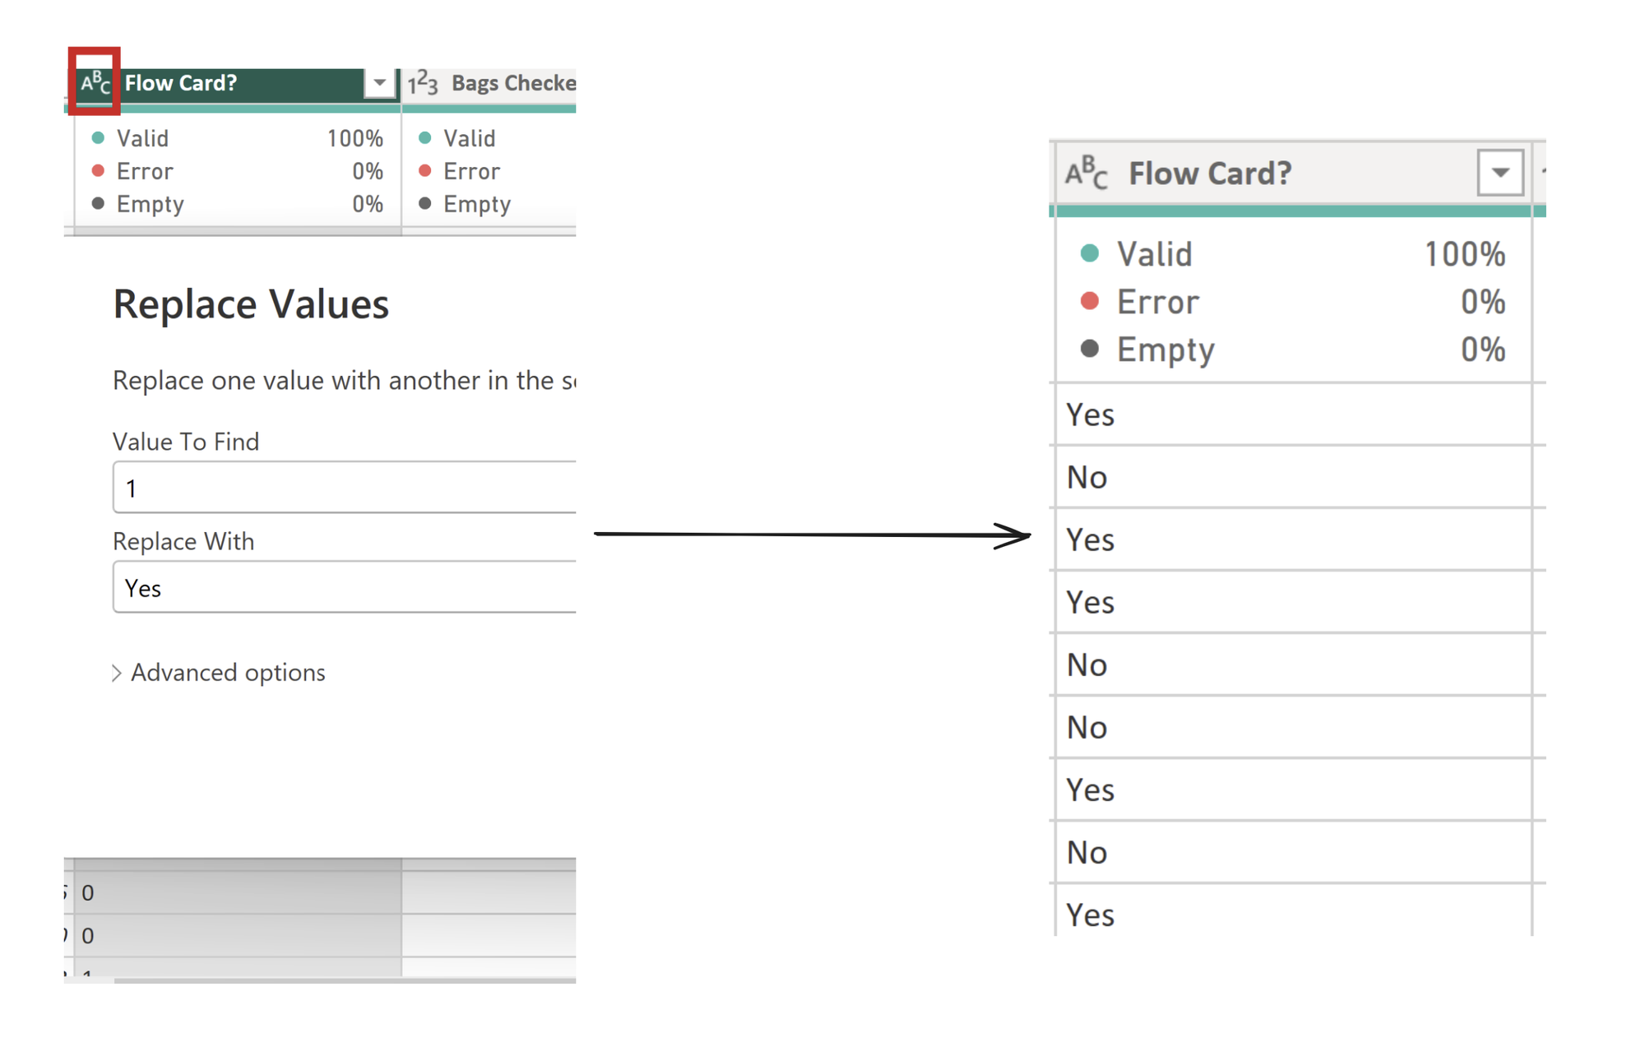Click Empty 0% indicator in enlarged result column

(x=1291, y=350)
